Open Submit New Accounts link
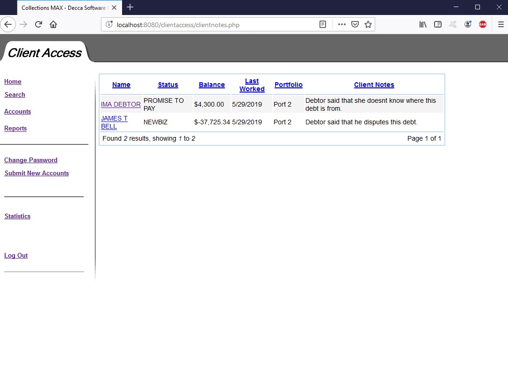 (x=36, y=173)
